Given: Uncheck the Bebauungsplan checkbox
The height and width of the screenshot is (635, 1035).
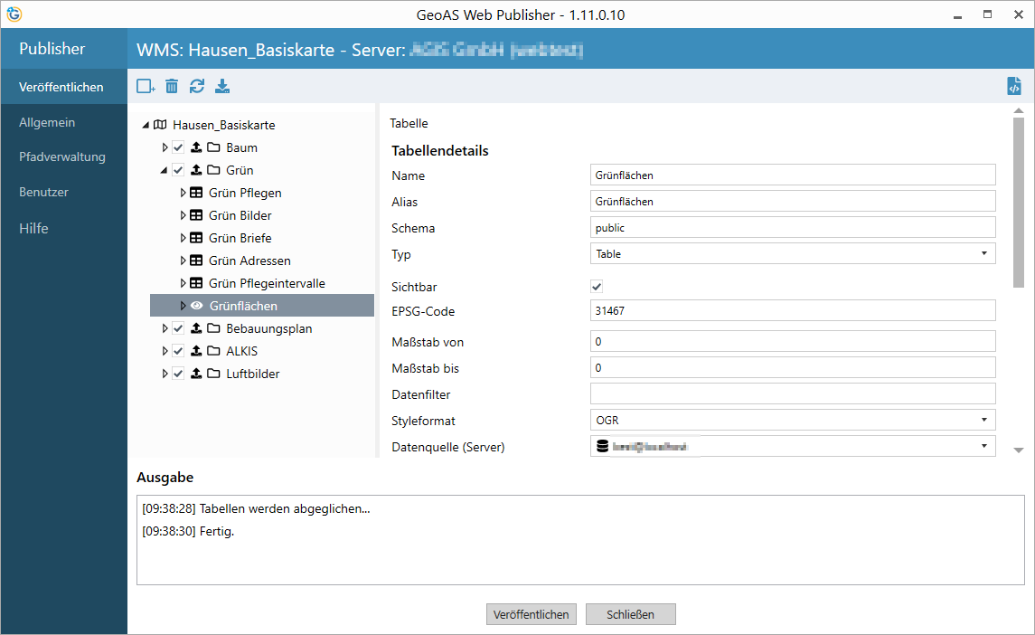Looking at the screenshot, I should (x=178, y=327).
